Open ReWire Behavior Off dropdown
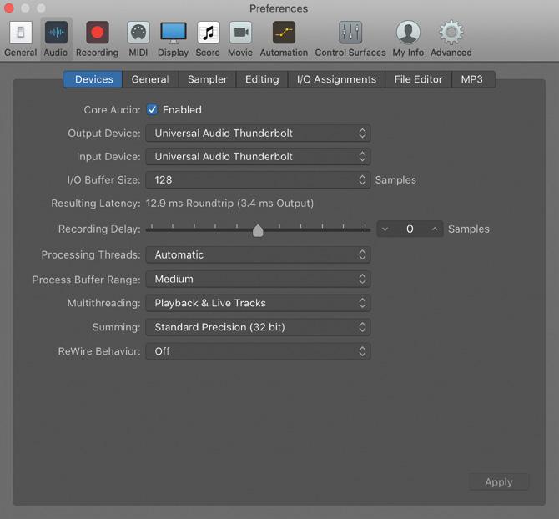The width and height of the screenshot is (559, 519). (258, 351)
